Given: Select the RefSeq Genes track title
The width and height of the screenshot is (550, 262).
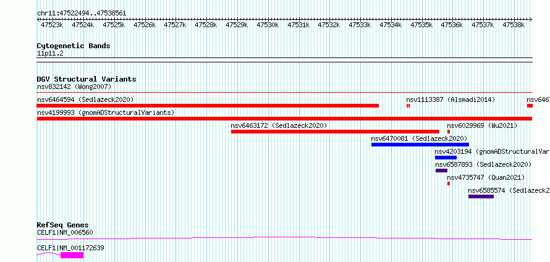Looking at the screenshot, I should [63, 225].
